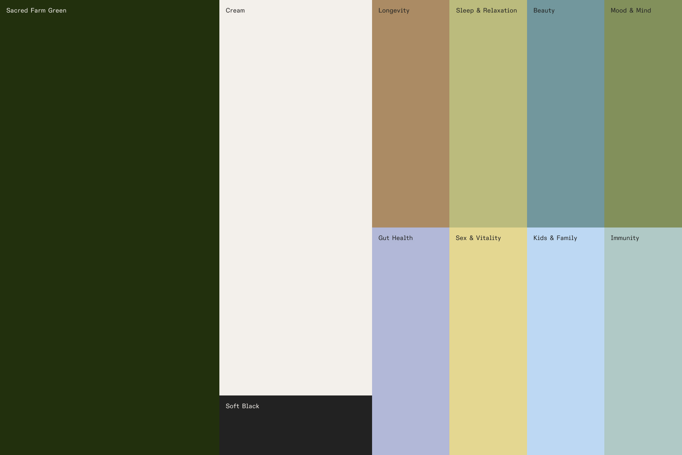Pick the Sleep & Relaxation swatch
Image resolution: width=682 pixels, height=455 pixels.
488,114
